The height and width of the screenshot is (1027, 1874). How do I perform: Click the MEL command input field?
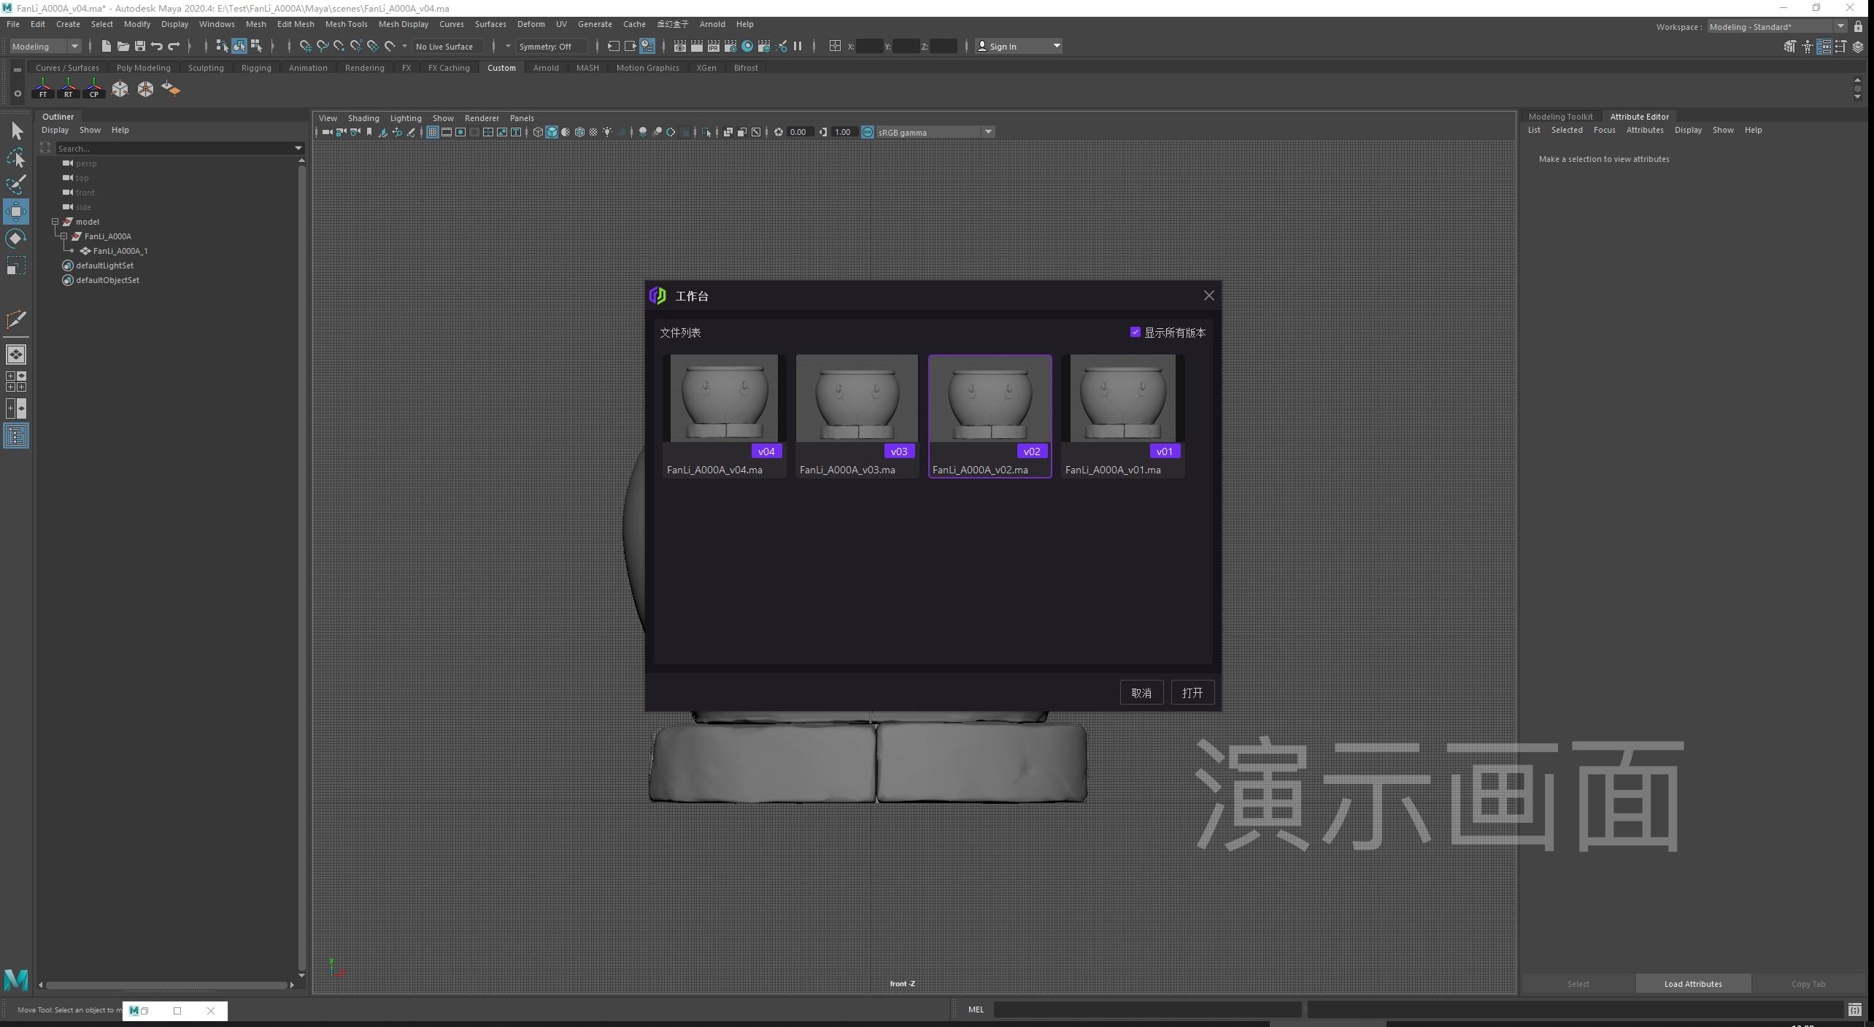1147,1009
